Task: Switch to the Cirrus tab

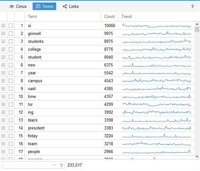Action: (18, 6)
